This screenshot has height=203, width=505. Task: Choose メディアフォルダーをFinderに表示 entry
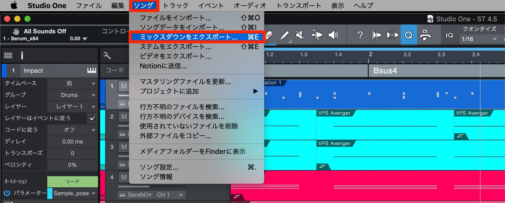tap(196, 151)
